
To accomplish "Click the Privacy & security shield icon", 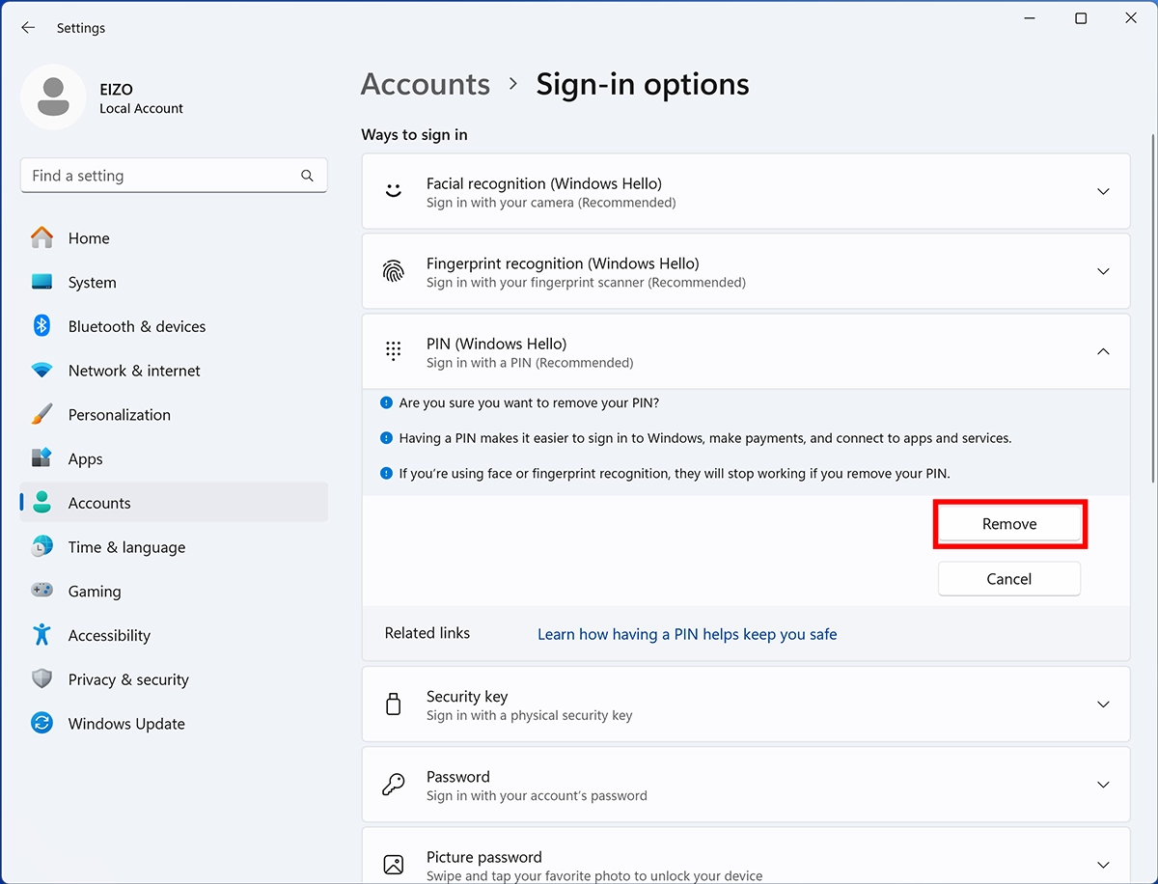I will 41,679.
